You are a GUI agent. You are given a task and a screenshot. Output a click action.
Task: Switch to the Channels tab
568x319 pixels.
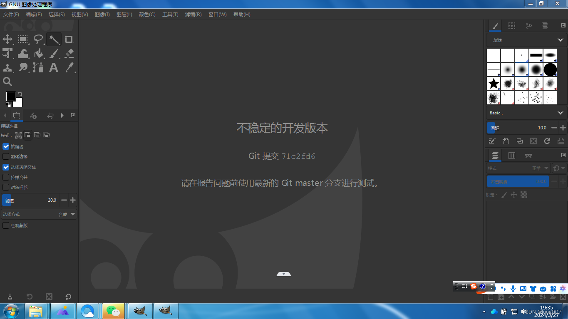(x=512, y=156)
